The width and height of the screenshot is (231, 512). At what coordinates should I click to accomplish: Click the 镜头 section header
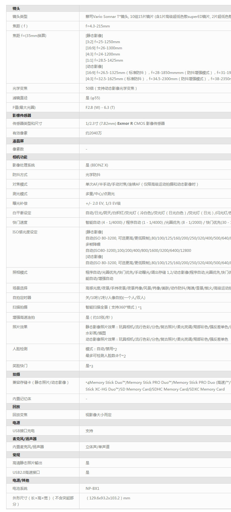pyautogui.click(x=16, y=9)
